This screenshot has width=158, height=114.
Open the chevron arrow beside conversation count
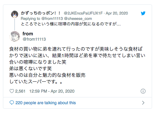coord(143,103)
